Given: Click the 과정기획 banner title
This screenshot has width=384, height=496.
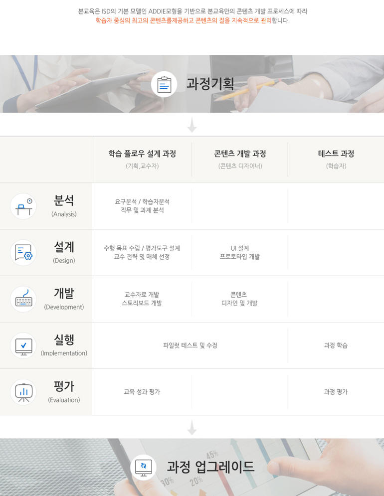Looking at the screenshot, I should (210, 84).
